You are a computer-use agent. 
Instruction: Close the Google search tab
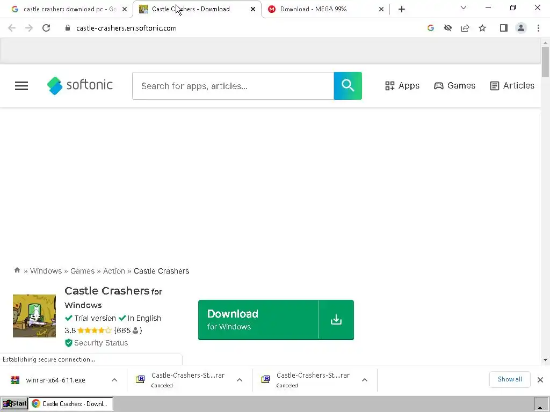click(125, 10)
